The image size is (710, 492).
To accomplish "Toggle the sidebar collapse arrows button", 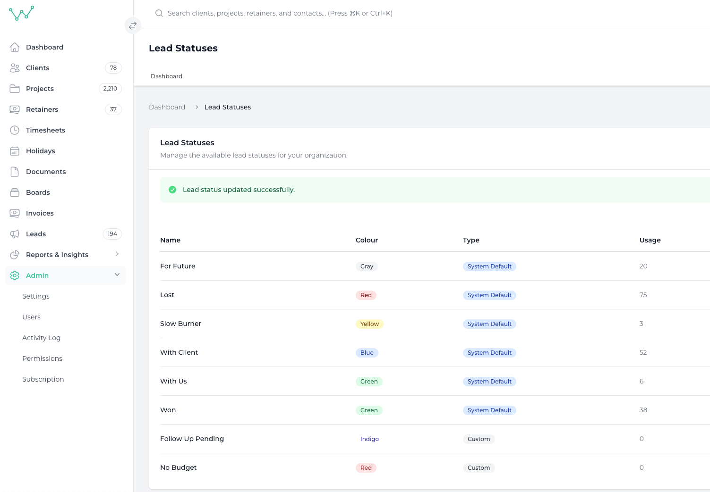I will pyautogui.click(x=133, y=25).
